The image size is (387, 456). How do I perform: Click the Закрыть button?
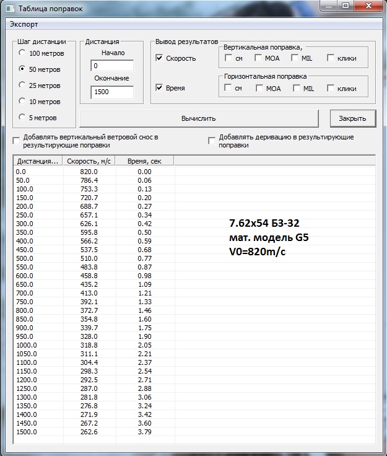coord(353,118)
